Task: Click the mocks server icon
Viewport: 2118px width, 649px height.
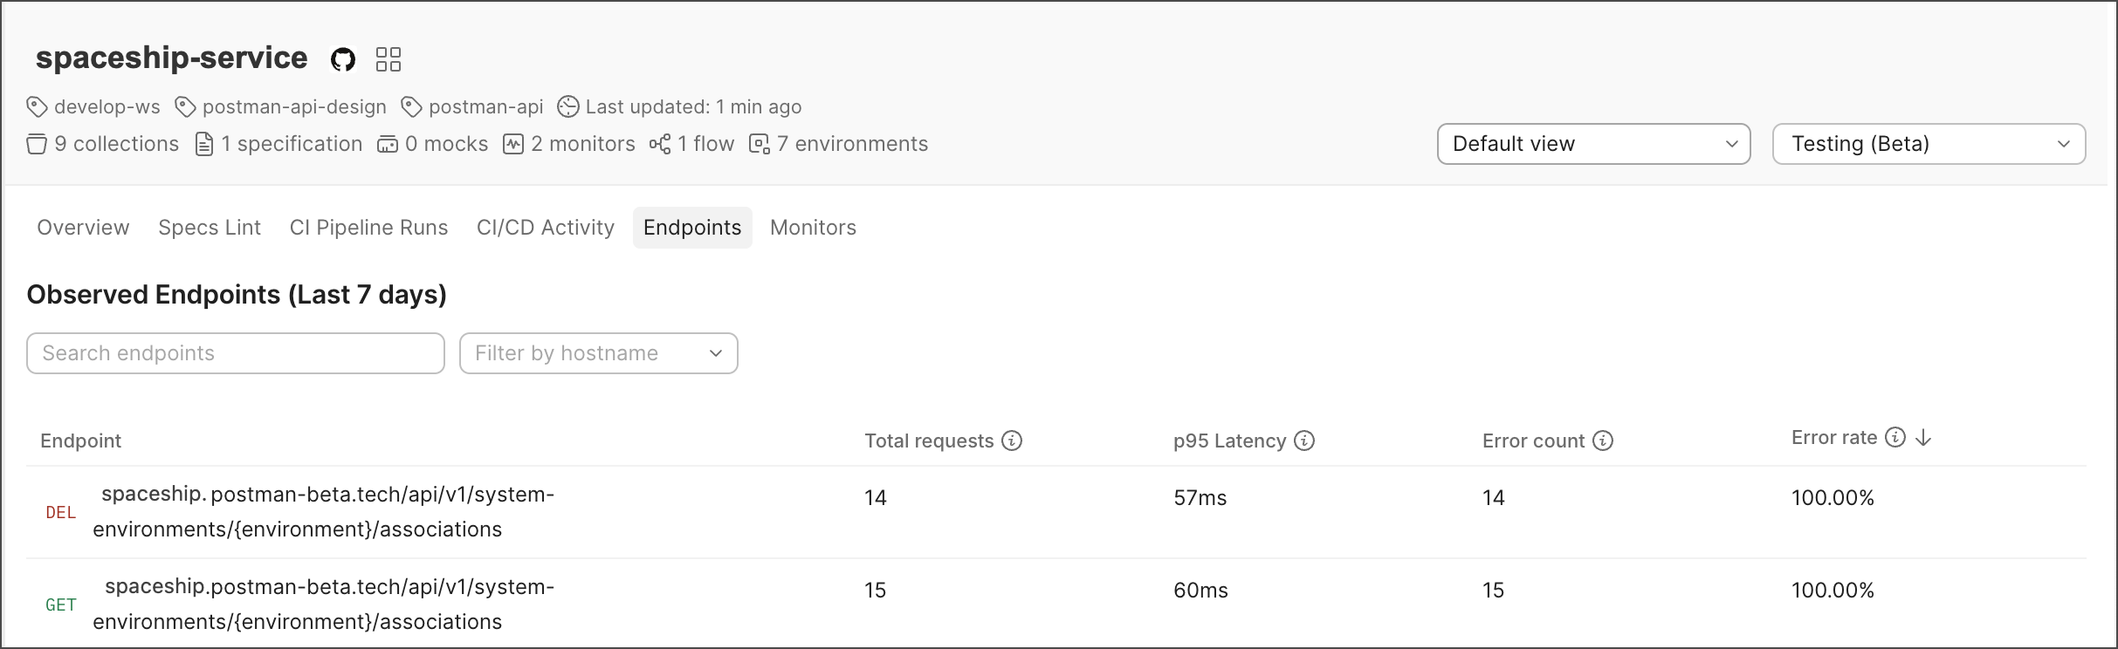Action: pos(388,144)
